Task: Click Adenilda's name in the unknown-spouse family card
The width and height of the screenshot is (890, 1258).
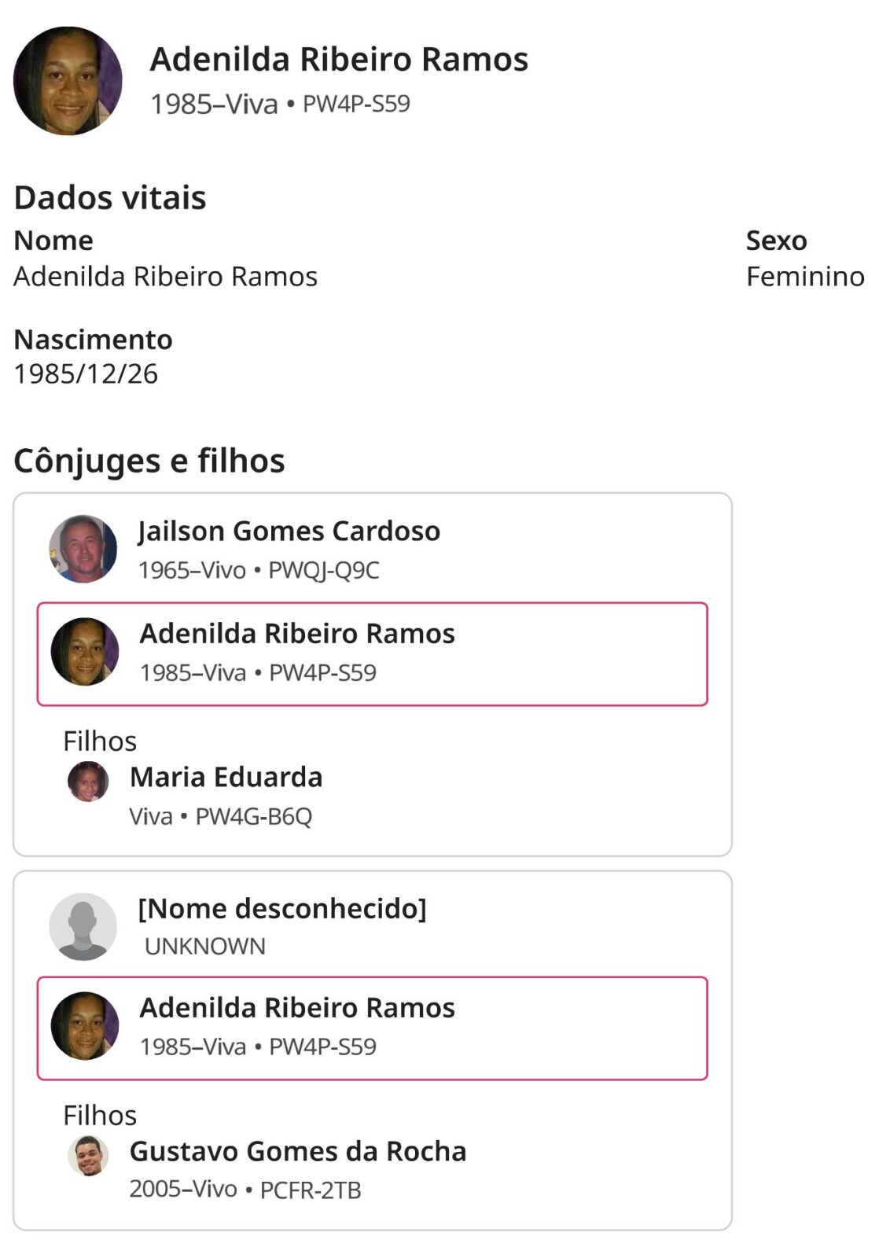Action: pos(297,1008)
